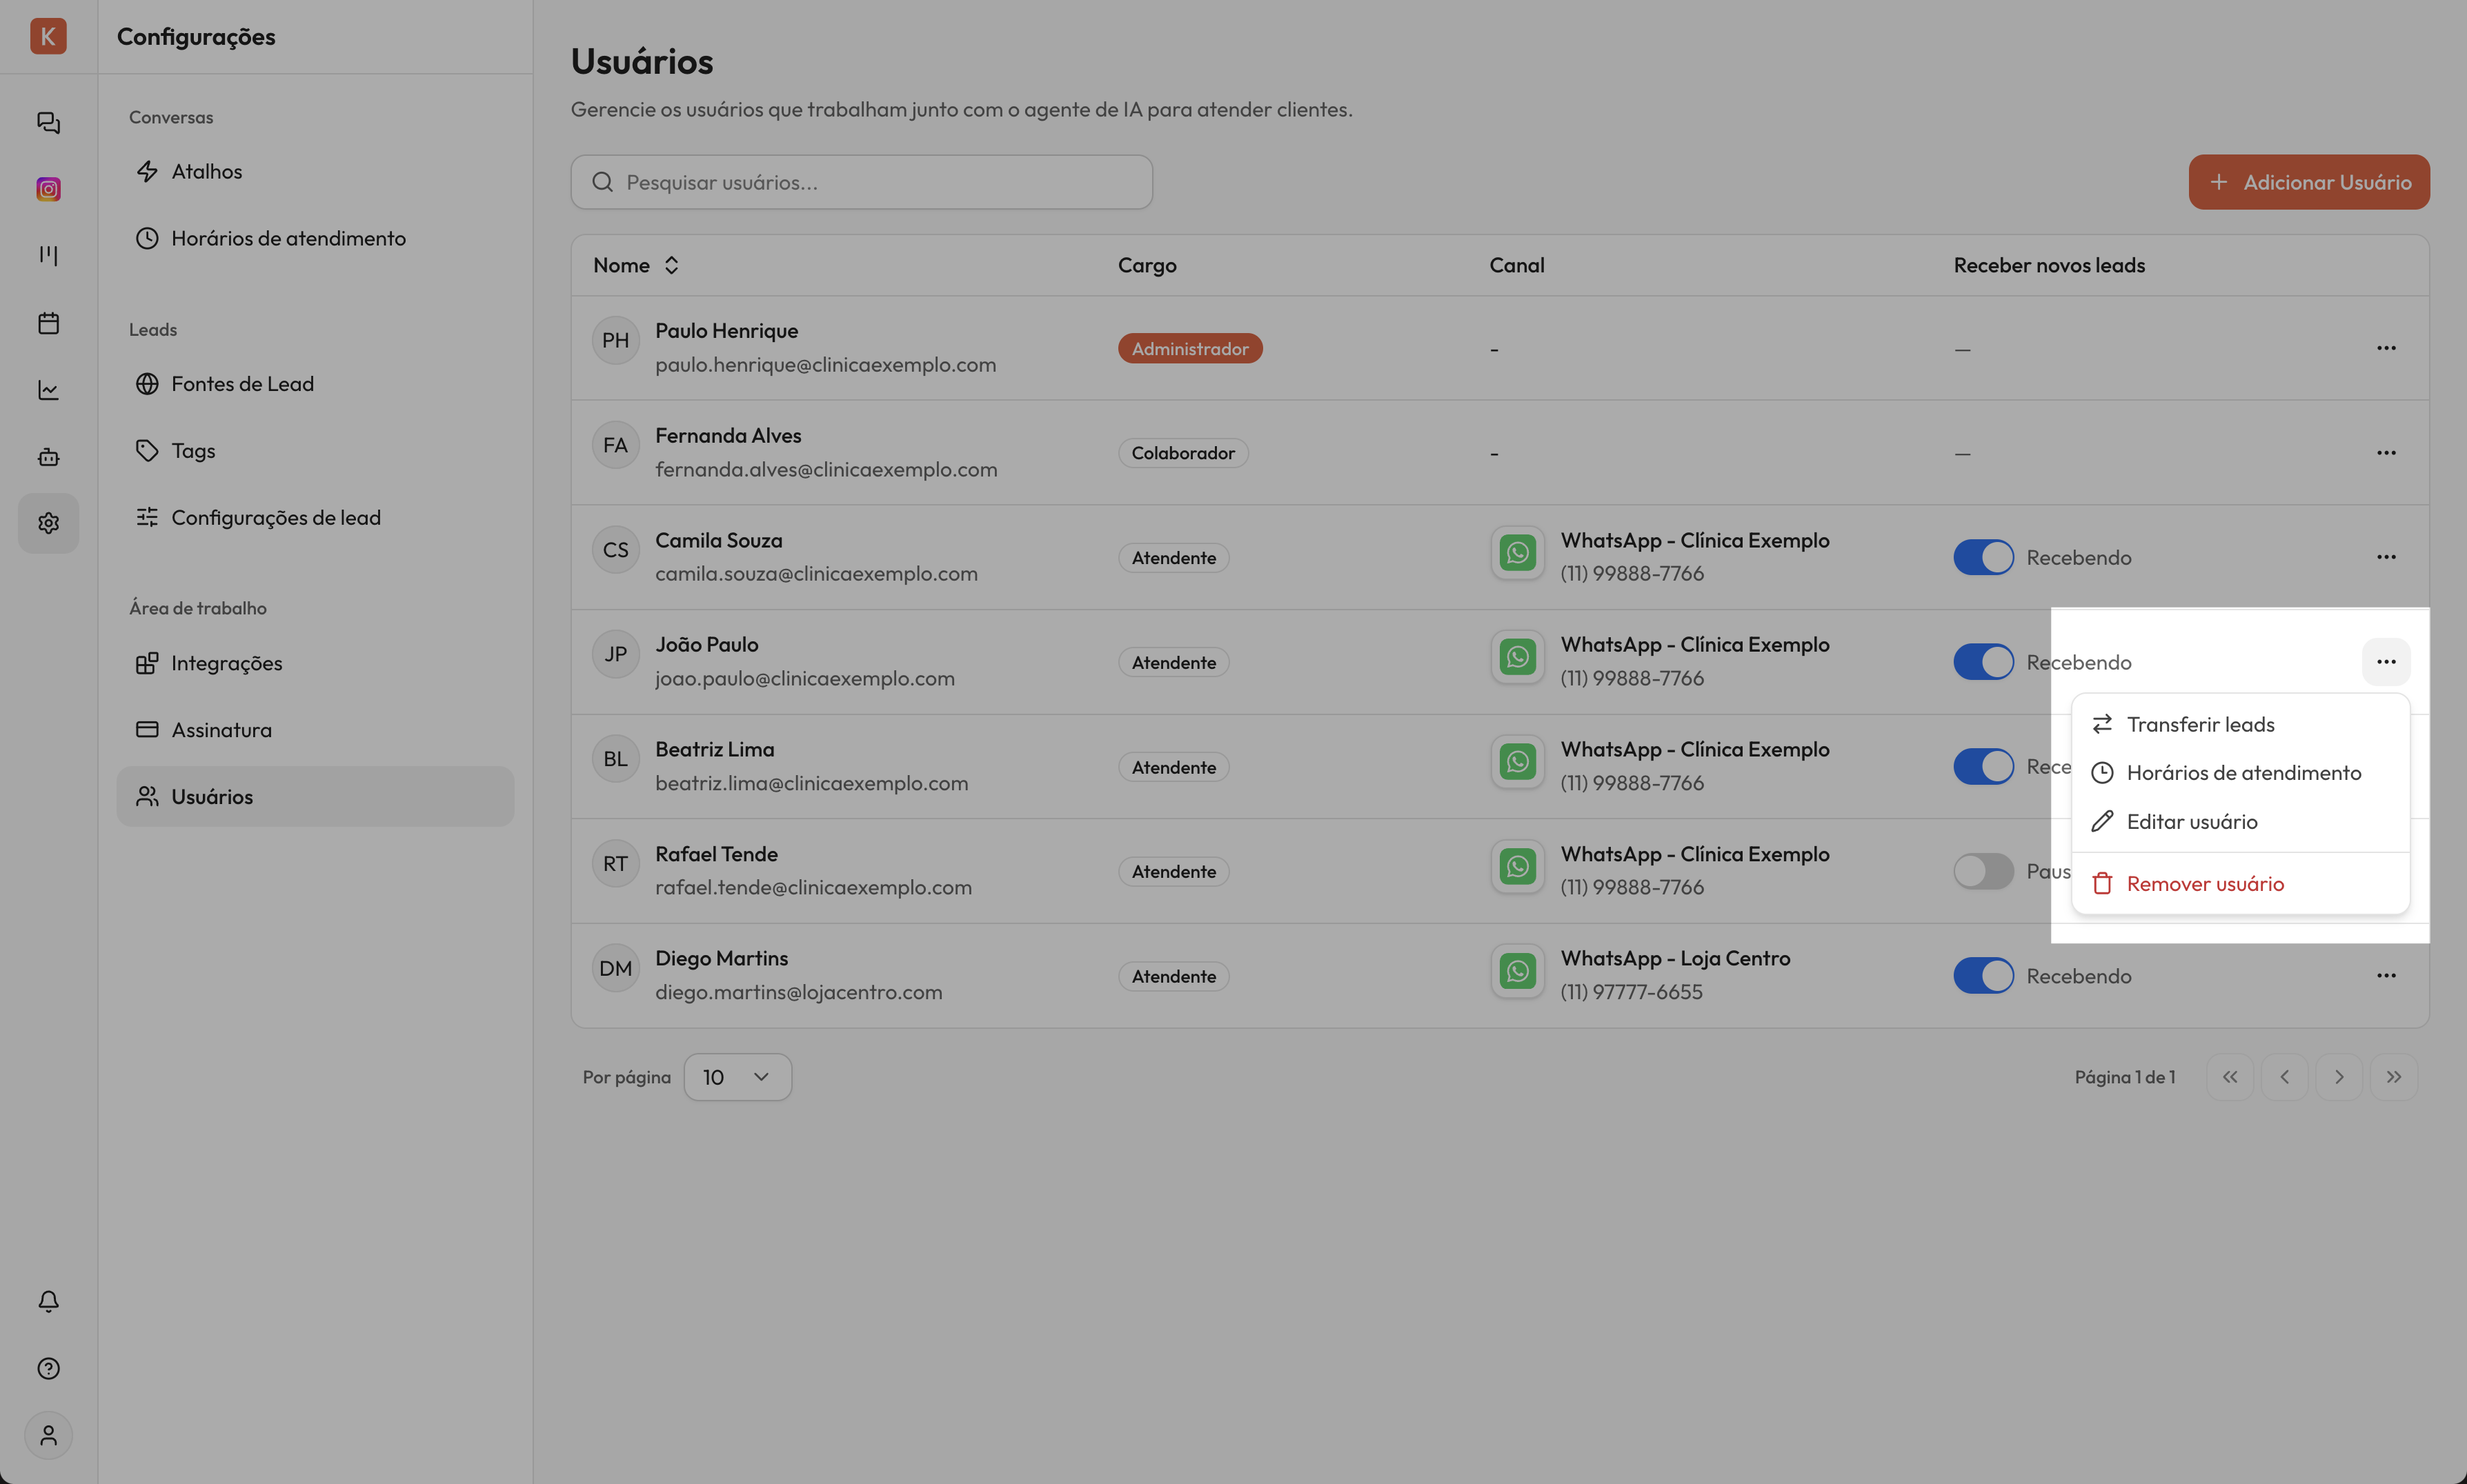Open notifications bell icon
The image size is (2467, 1484).
coord(48,1301)
